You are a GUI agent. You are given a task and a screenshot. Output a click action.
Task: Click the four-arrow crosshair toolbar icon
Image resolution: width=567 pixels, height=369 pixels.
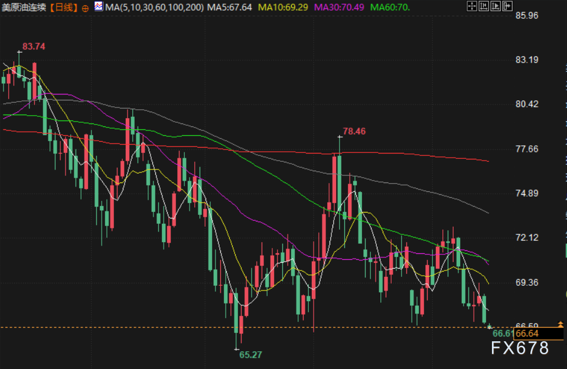[471, 6]
